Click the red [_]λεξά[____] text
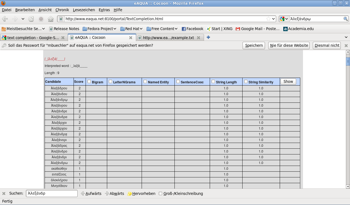This screenshot has width=350, height=205. [x=55, y=59]
